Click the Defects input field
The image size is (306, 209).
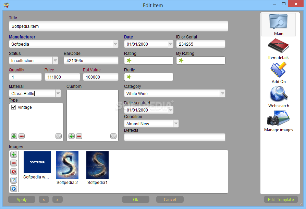pyautogui.click(x=175, y=137)
